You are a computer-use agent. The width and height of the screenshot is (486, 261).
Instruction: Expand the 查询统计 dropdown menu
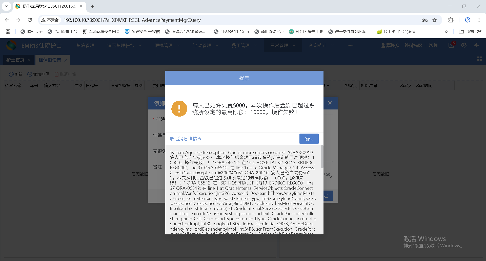pyautogui.click(x=321, y=45)
